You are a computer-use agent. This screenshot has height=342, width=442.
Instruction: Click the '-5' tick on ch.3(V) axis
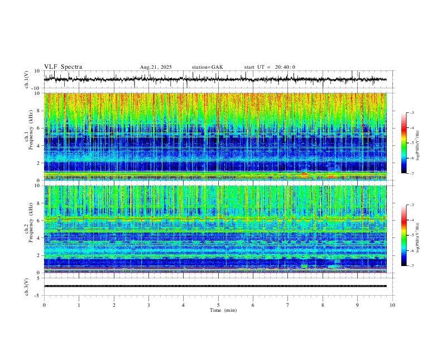pyautogui.click(x=38, y=296)
